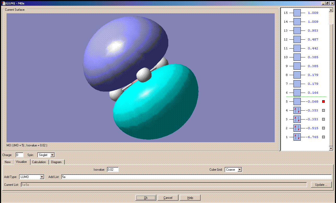
Task: Switch to the Visualize tab
Action: pos(21,162)
